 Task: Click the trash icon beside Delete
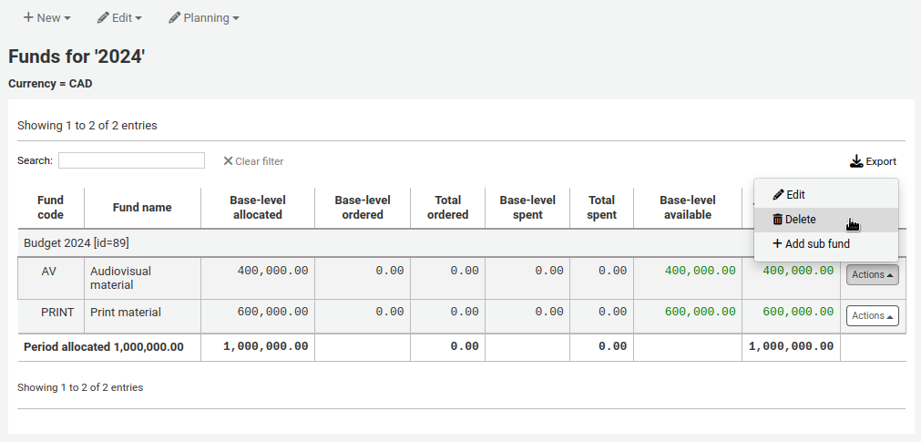(778, 220)
